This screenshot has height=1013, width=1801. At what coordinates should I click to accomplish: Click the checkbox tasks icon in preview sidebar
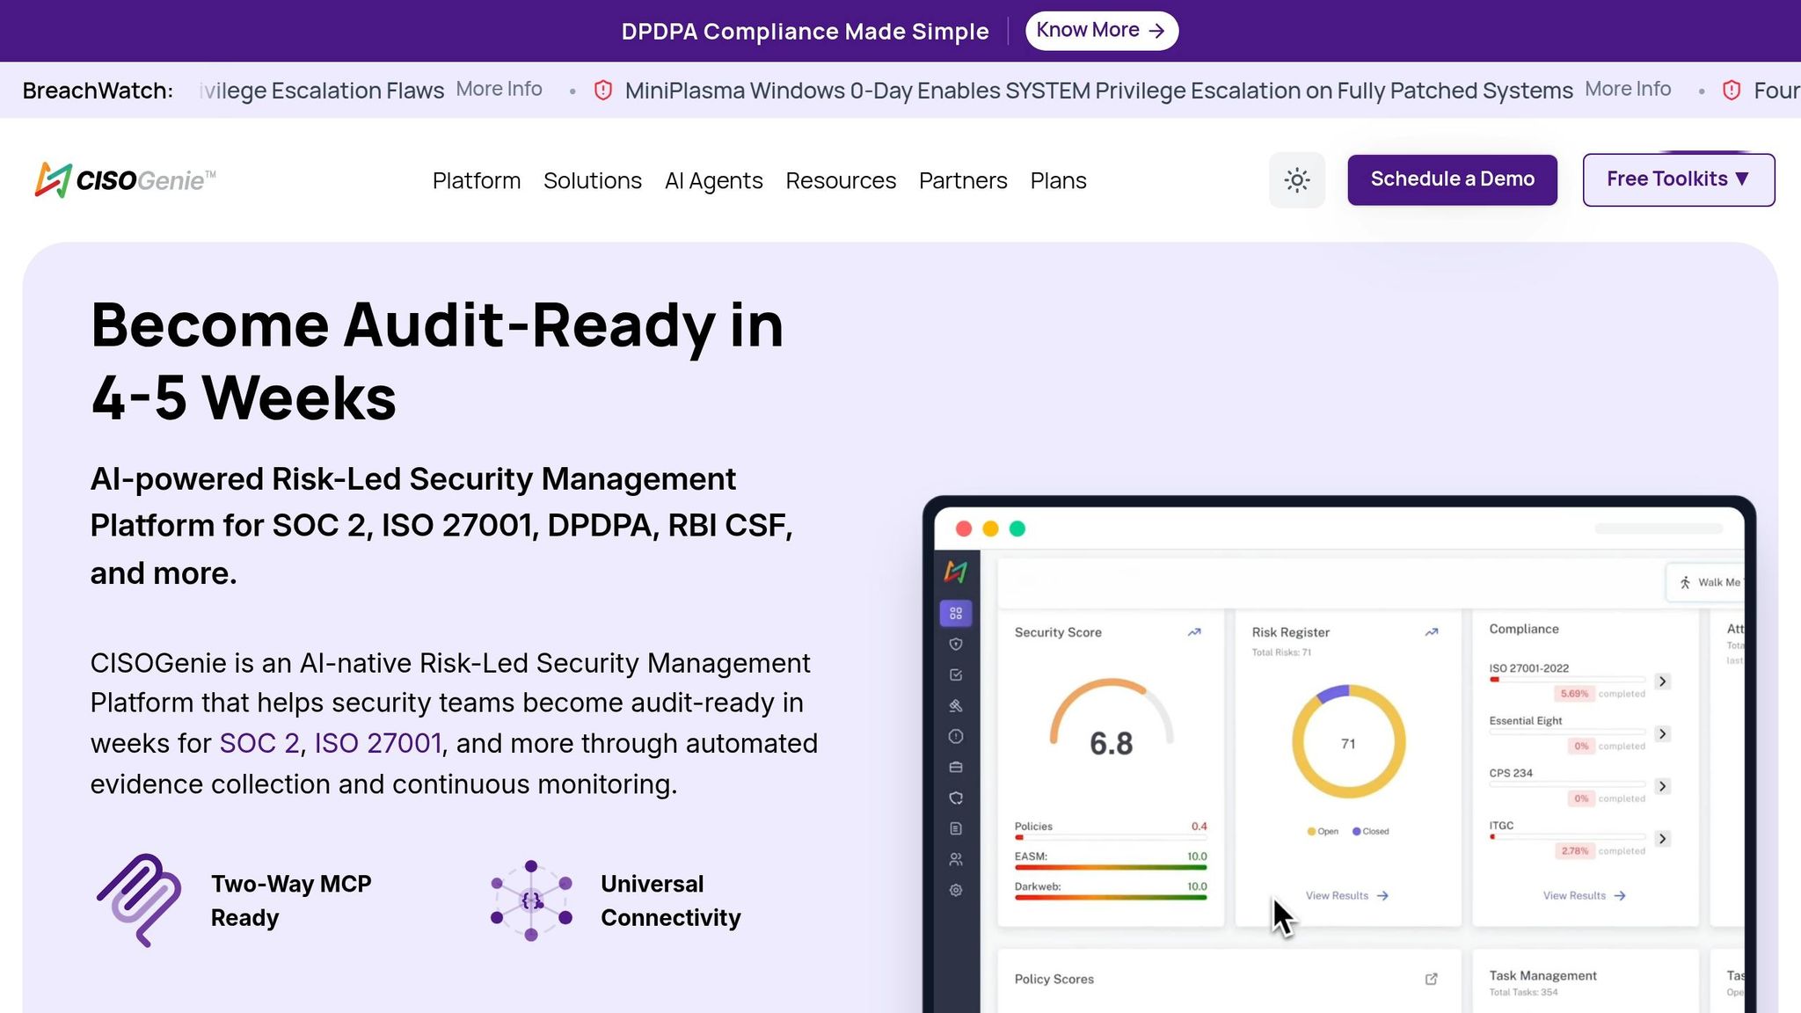pos(956,674)
